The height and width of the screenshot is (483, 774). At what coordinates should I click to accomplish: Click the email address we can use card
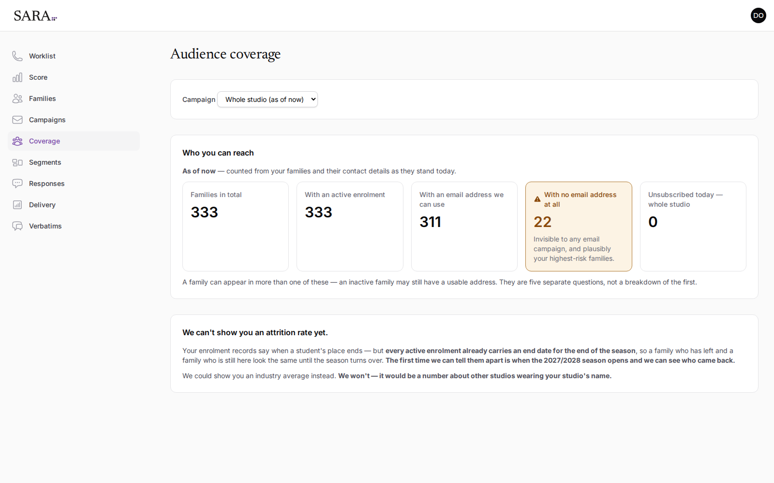click(x=464, y=227)
